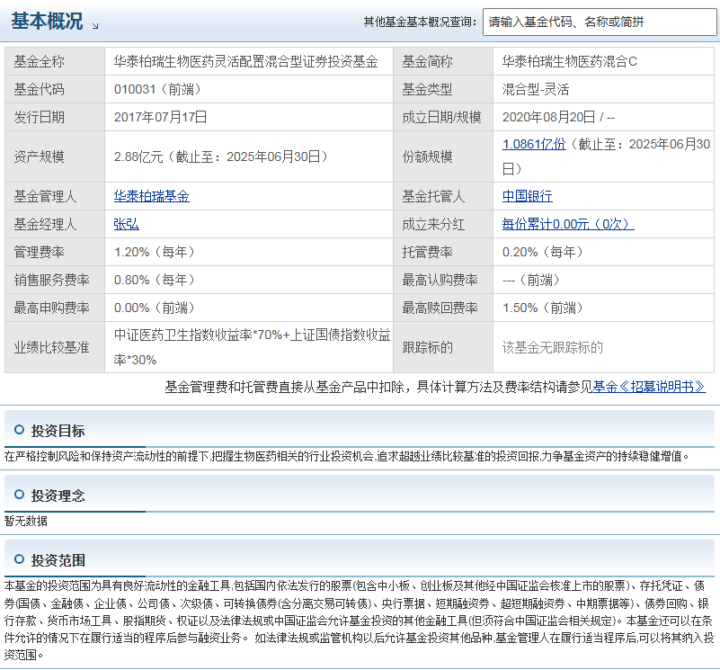Select the 最高认购费率 value ---（前端）
The height and width of the screenshot is (670, 720).
(531, 280)
